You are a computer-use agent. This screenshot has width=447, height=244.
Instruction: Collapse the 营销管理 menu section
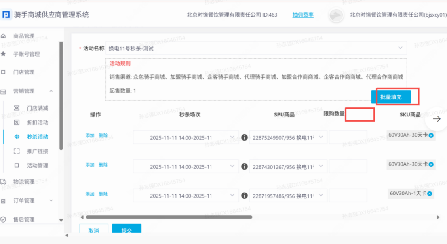point(51,91)
